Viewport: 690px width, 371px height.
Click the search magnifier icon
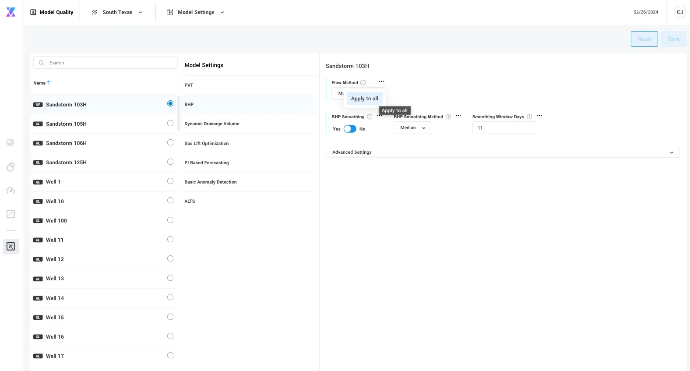pos(41,63)
